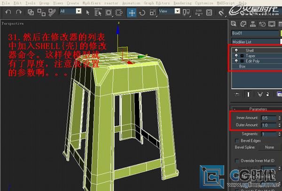The height and width of the screenshot is (191, 282).
Task: Click the Rectangular Selection Region icon
Action: click(109, 13)
